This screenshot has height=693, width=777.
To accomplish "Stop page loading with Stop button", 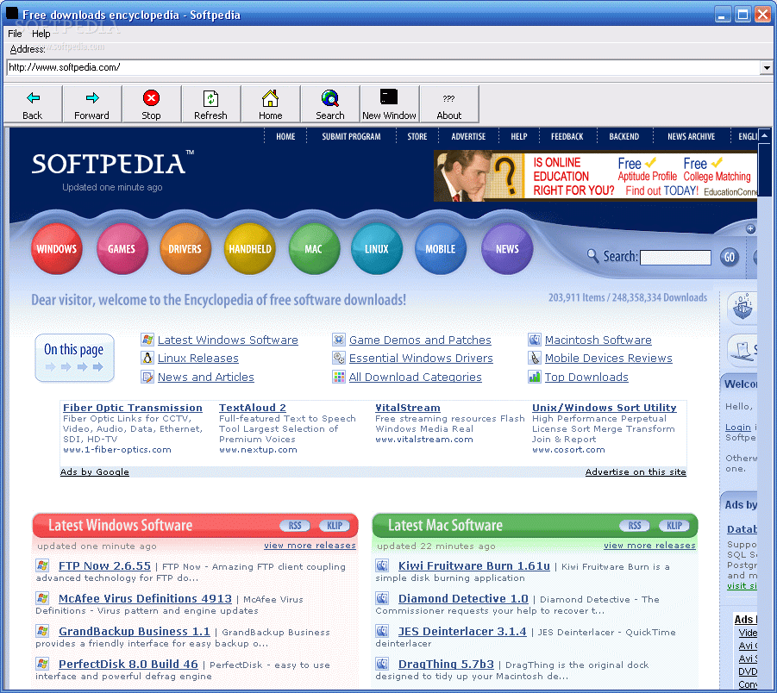I will (152, 104).
